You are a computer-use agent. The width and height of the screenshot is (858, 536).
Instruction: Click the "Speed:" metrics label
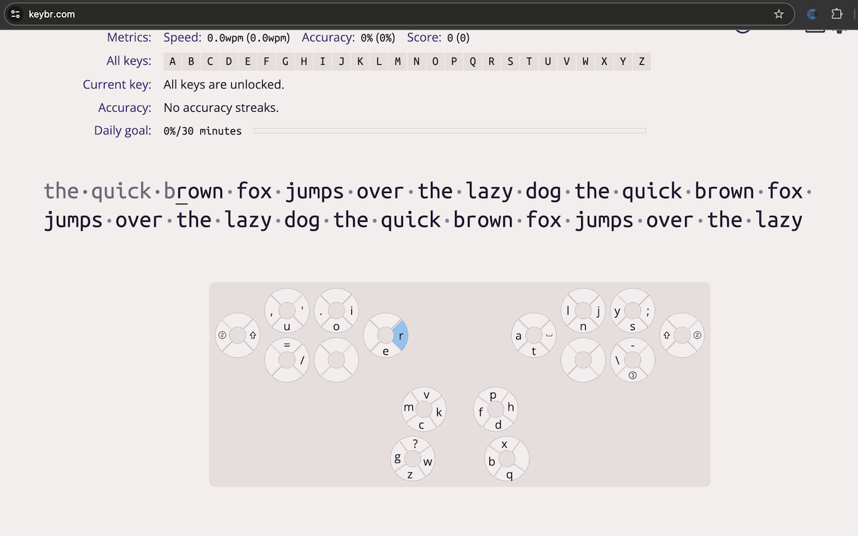pos(182,38)
